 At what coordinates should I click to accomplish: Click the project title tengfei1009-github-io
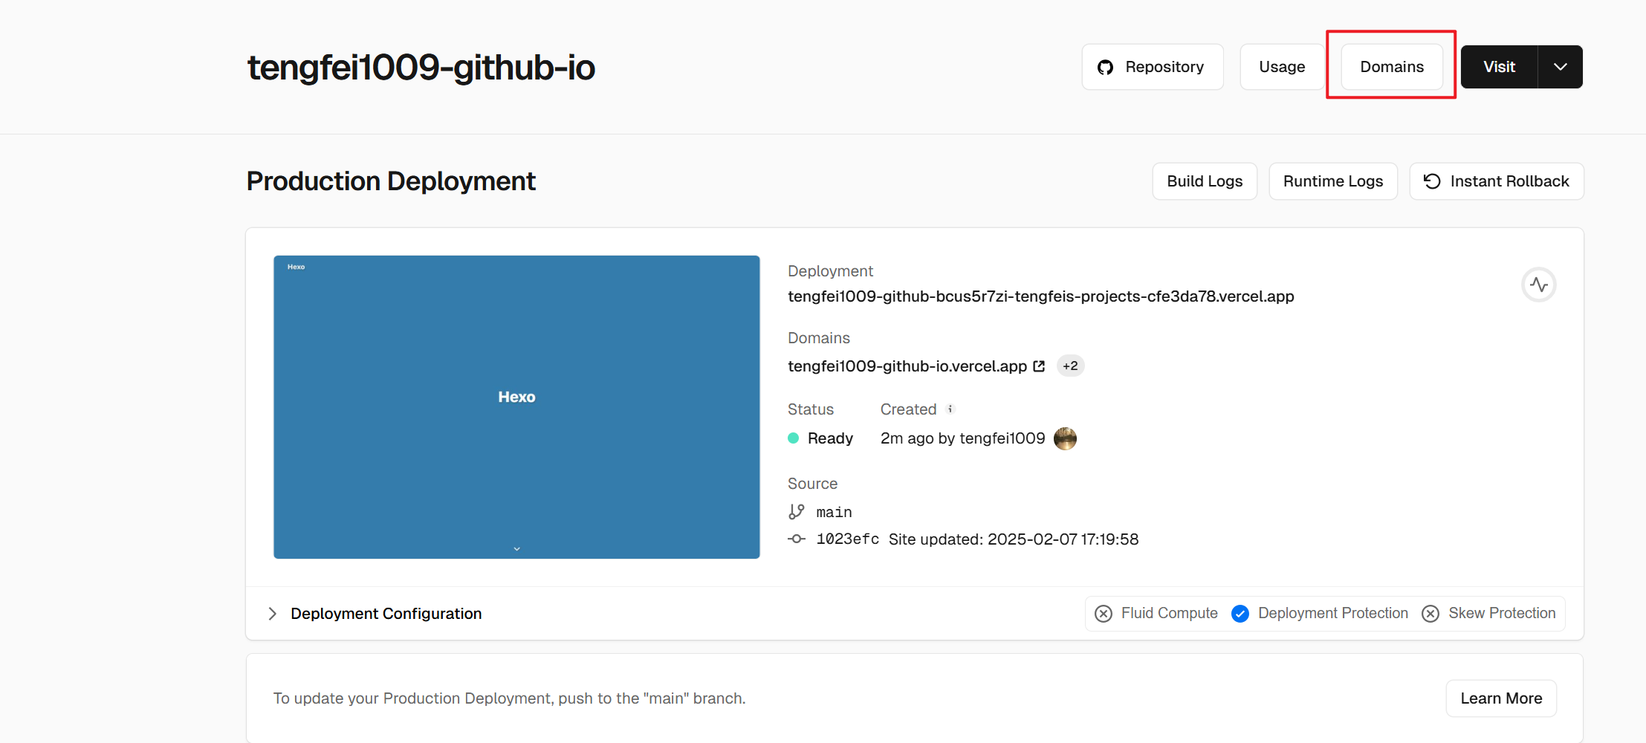(421, 68)
